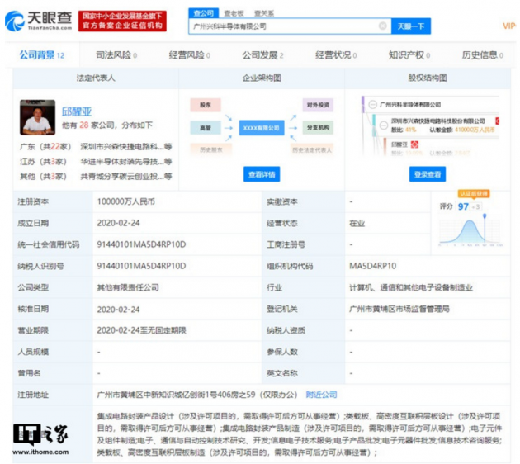Click the score value 97
Image resolution: width=520 pixels, height=464 pixels.
click(x=463, y=206)
